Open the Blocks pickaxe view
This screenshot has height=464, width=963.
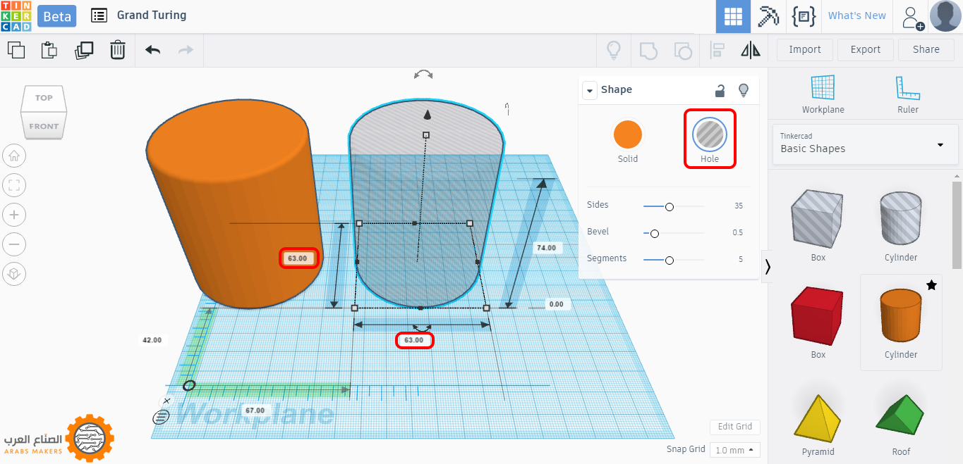[x=768, y=16]
